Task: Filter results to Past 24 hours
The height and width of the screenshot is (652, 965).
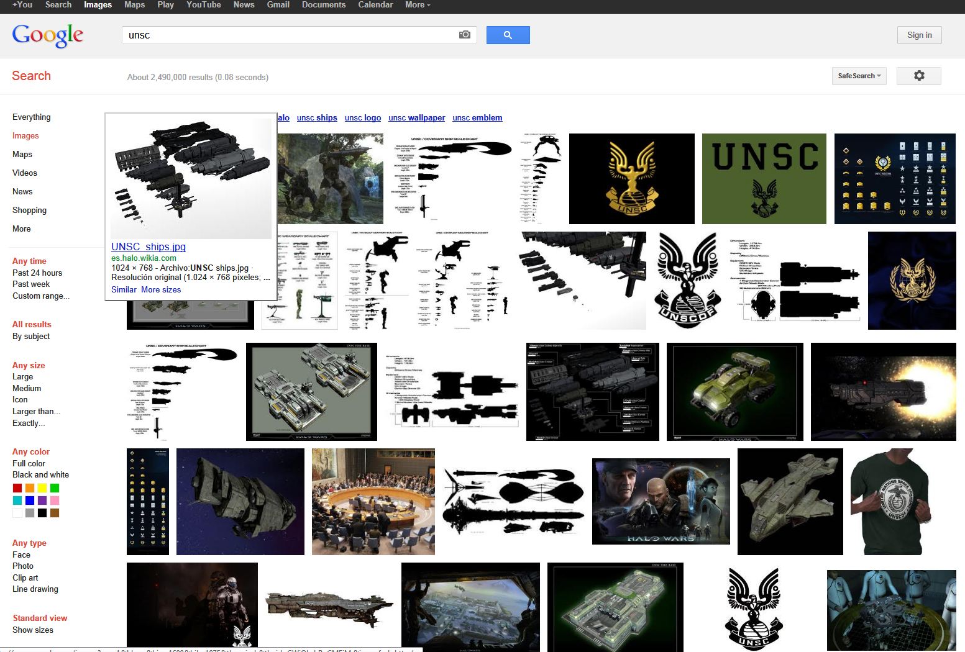Action: click(37, 273)
